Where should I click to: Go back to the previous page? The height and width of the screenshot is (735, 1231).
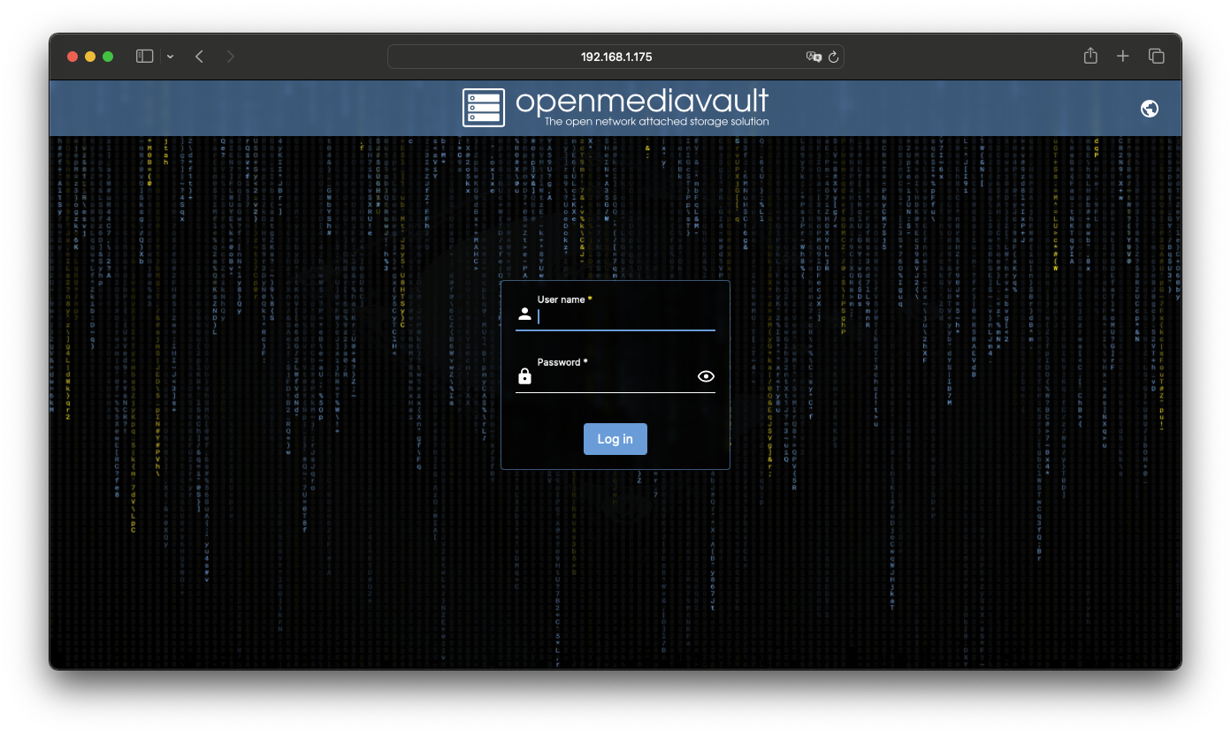coord(200,57)
